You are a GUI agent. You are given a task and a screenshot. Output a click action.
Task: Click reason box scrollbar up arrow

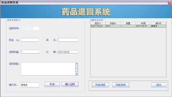coord(77,64)
